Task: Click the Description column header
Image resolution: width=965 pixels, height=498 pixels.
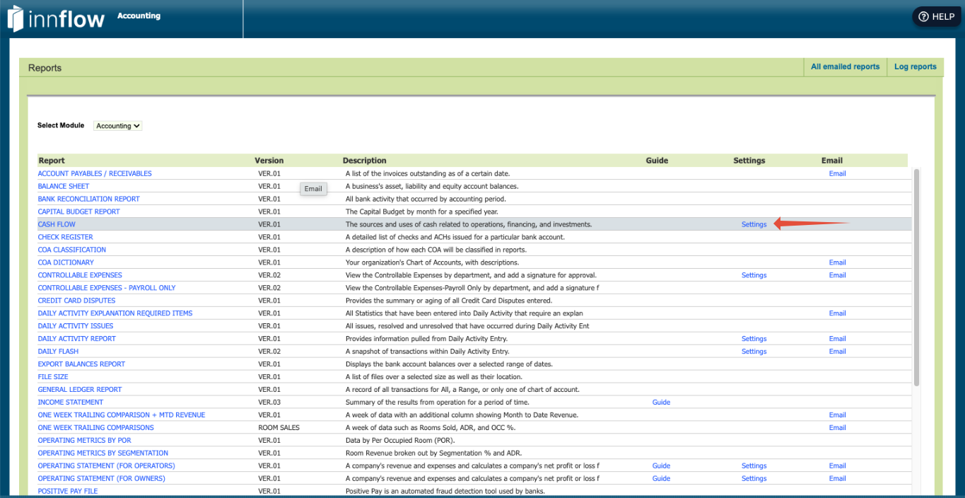Action: point(365,161)
